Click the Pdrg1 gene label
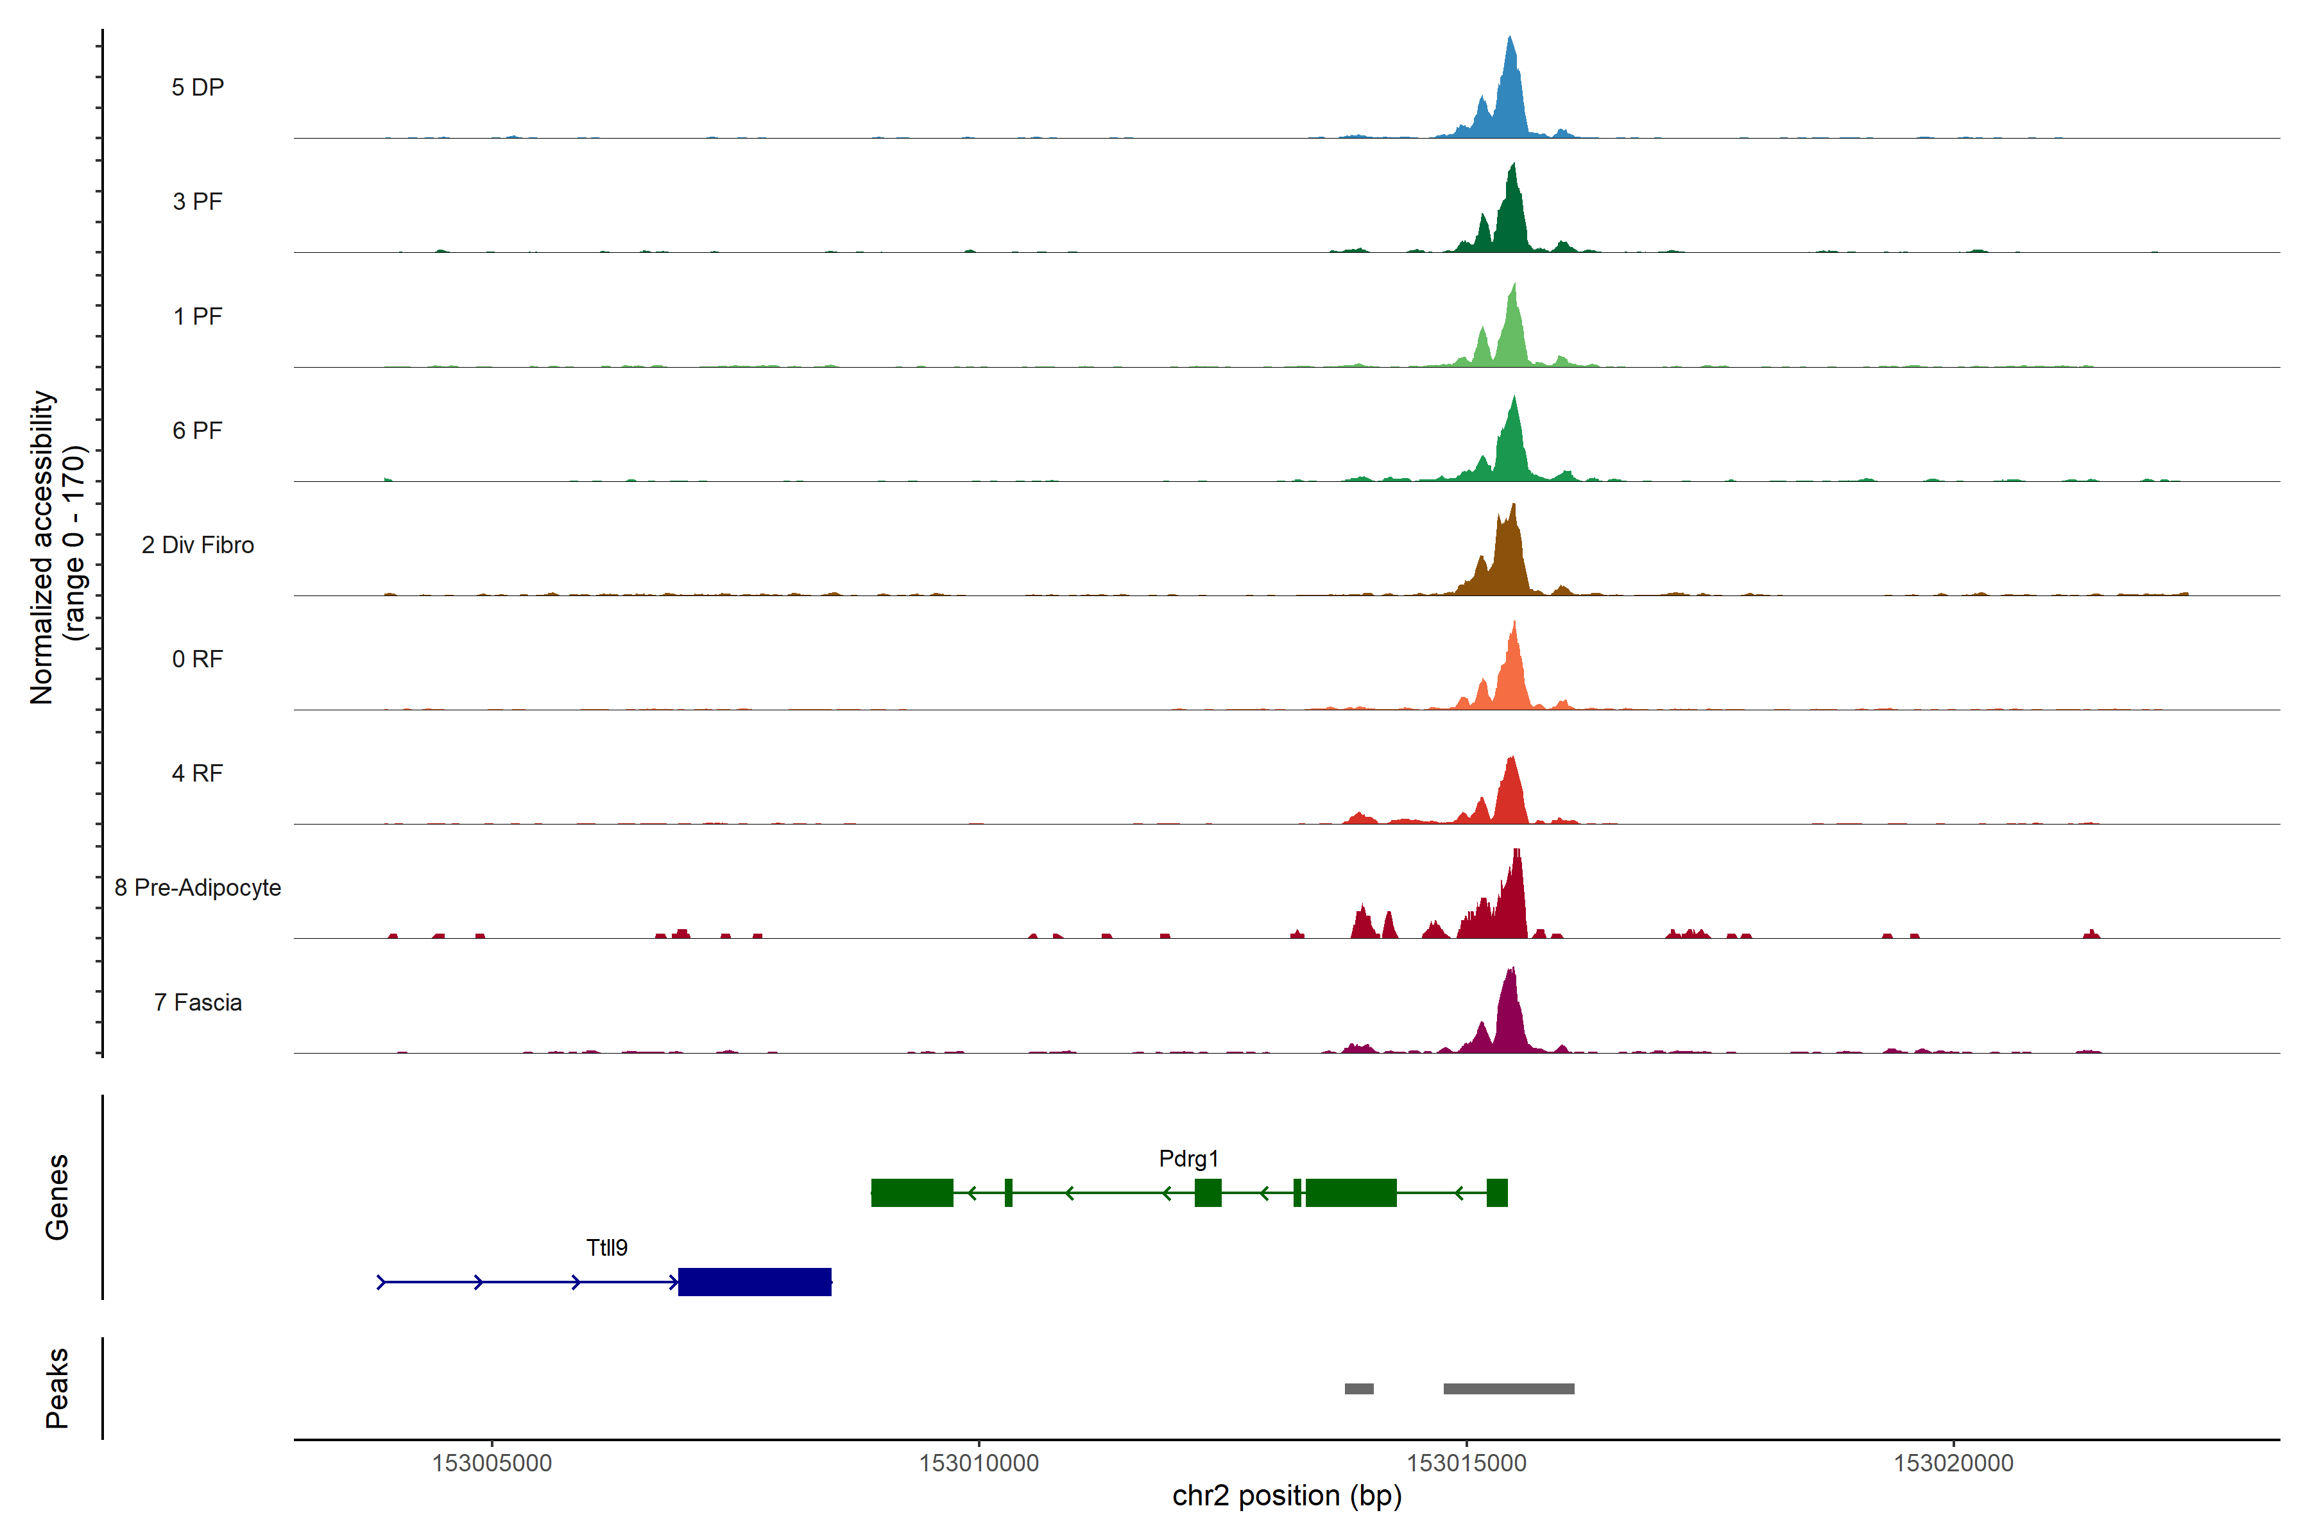 [1188, 1159]
